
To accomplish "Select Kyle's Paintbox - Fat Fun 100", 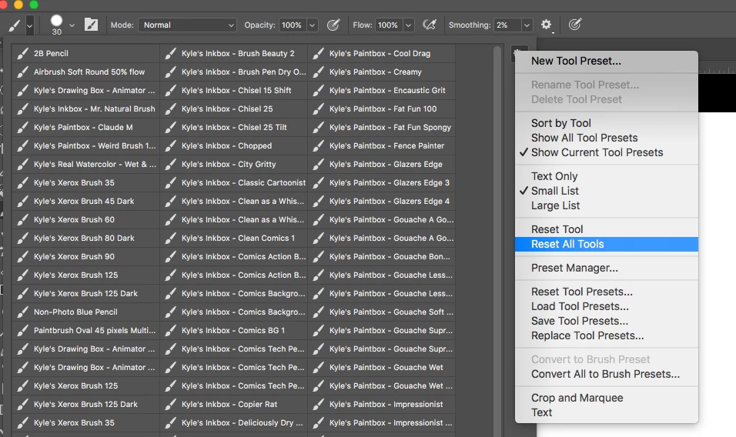I will pos(382,108).
